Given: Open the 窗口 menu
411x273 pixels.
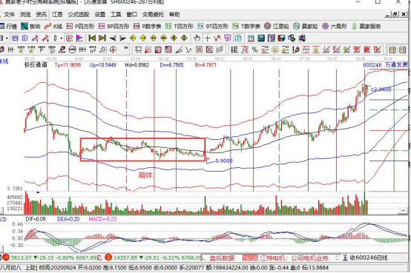Looking at the screenshot, I should pos(131,14).
